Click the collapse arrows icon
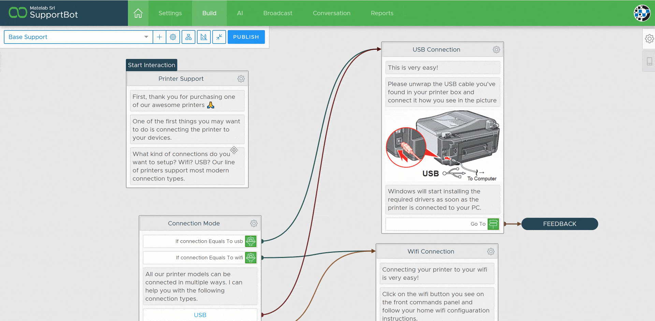Image resolution: width=655 pixels, height=321 pixels. point(219,37)
